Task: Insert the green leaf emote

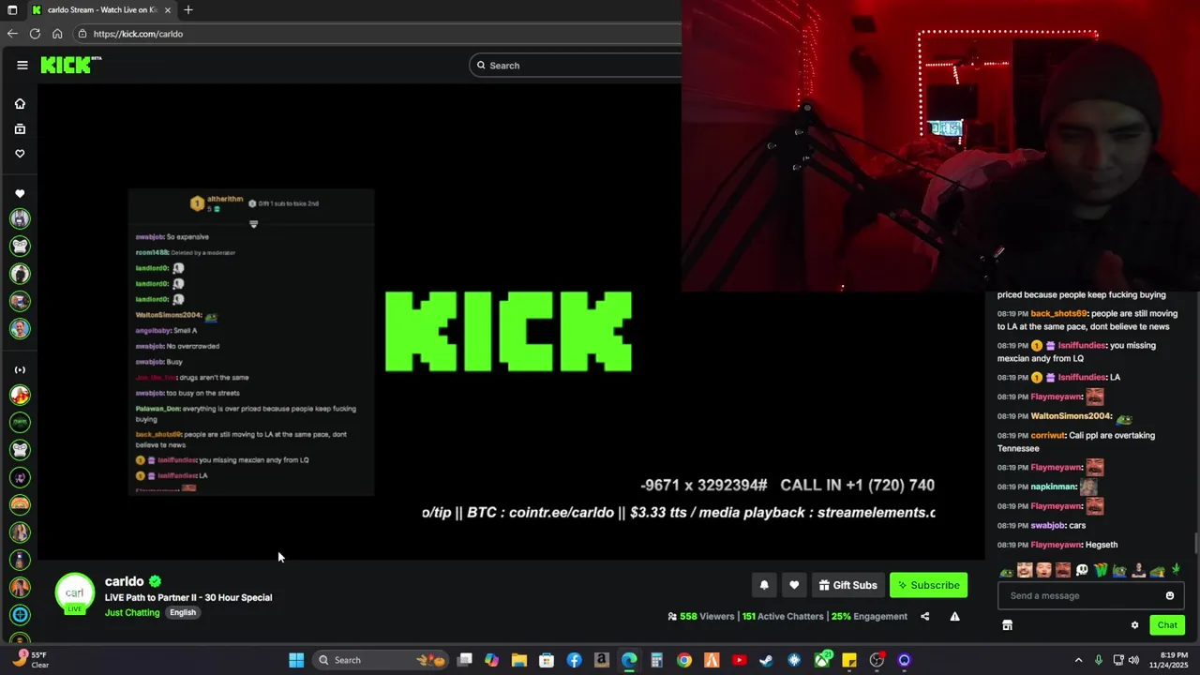Action: tap(1176, 570)
